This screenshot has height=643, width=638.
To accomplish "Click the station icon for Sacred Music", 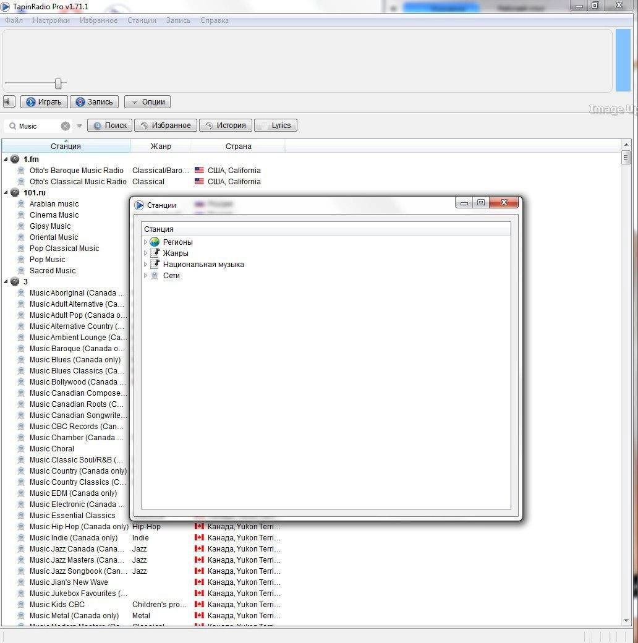I will pyautogui.click(x=21, y=271).
